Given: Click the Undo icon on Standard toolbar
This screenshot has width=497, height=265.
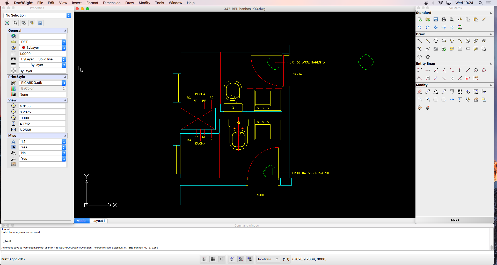Looking at the screenshot, I should tap(419, 27).
